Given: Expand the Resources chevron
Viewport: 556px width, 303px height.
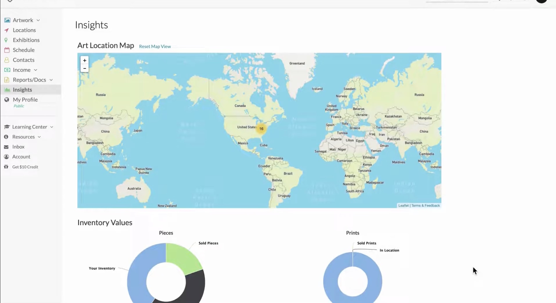Looking at the screenshot, I should click(39, 137).
